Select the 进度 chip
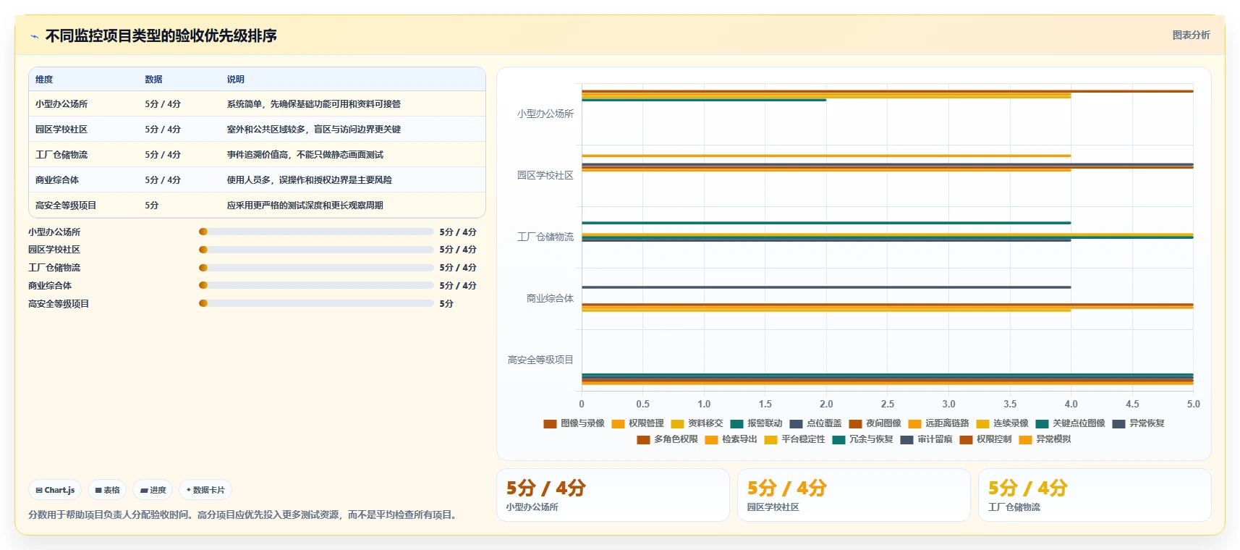The width and height of the screenshot is (1240, 550). point(153,490)
